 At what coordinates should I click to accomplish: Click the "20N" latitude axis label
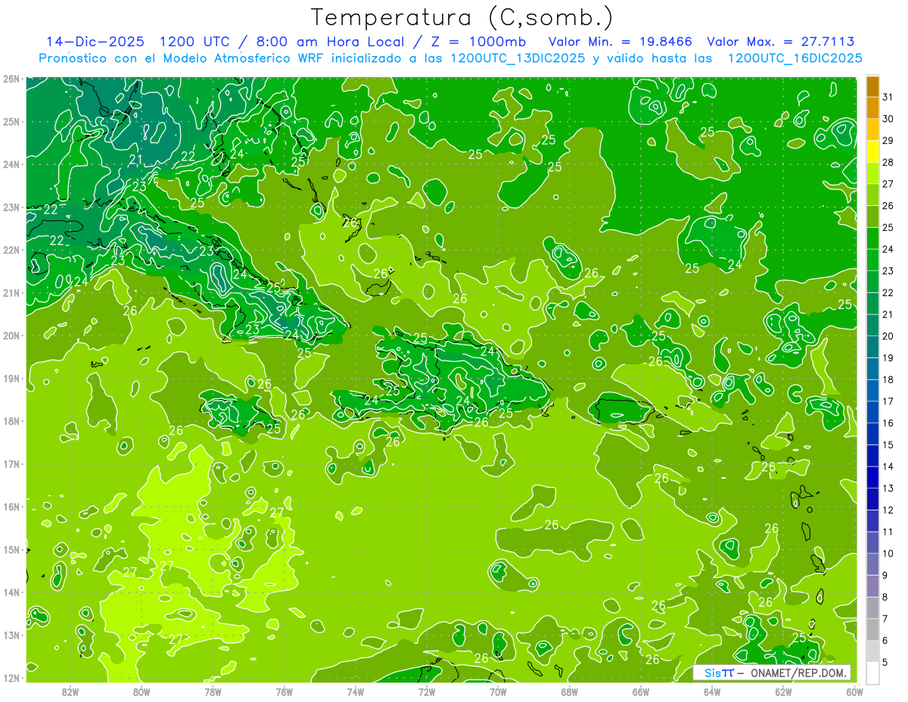tap(11, 335)
